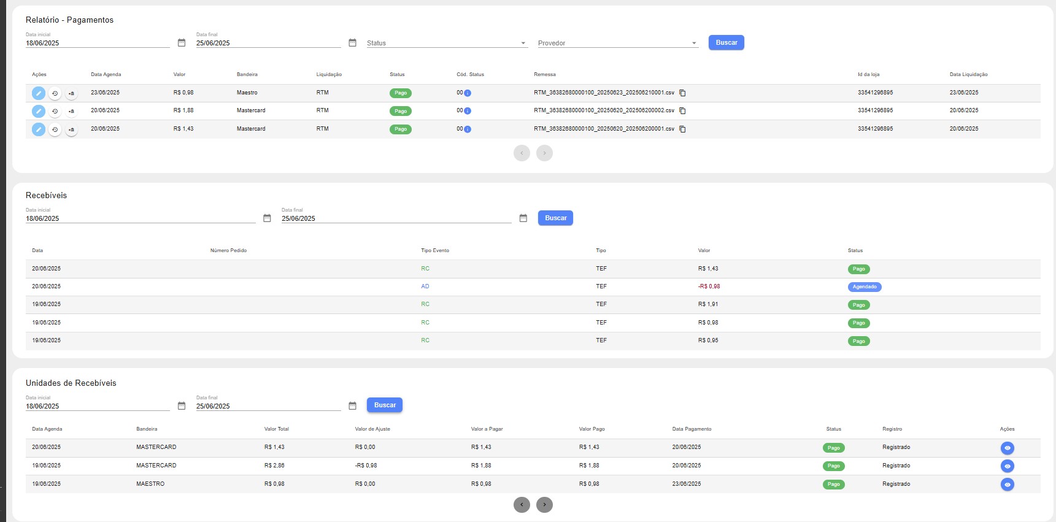Open calendar for Recebíveis Data final
The image size is (1056, 522).
(x=523, y=218)
